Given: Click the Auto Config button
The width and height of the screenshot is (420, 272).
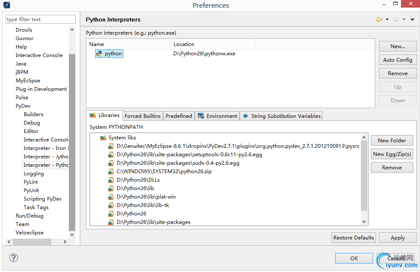Looking at the screenshot, I should pyautogui.click(x=398, y=60).
